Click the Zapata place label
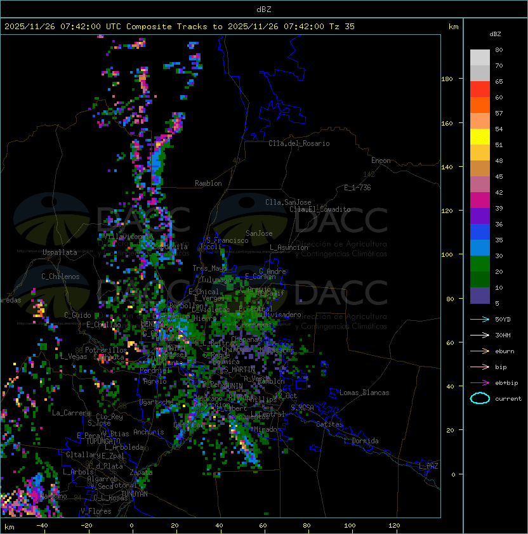Screen dimensions: 528x534 (x=141, y=472)
